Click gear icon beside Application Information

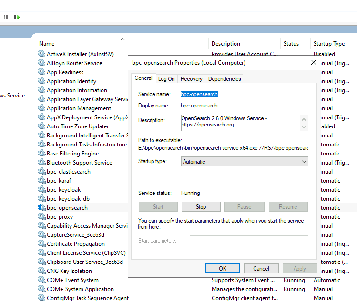[41, 90]
